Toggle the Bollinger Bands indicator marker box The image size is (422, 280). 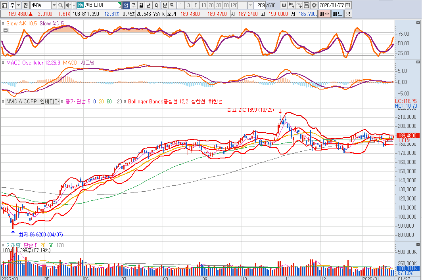pos(125,101)
